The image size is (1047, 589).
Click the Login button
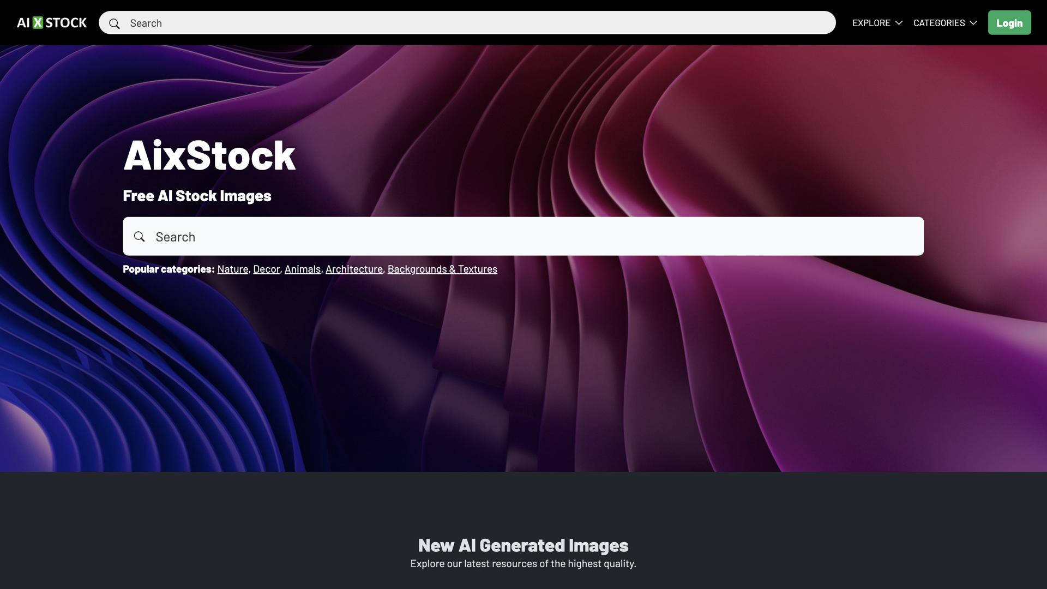[x=1009, y=22]
